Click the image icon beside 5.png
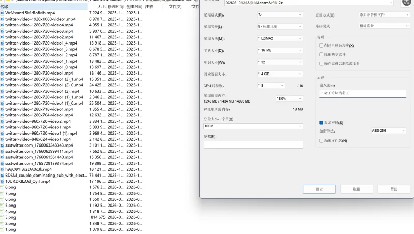 tap(2, 206)
